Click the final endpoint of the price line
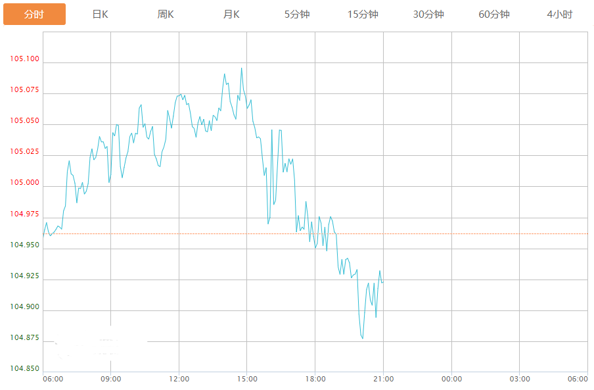Image resolution: width=594 pixels, height=390 pixels. (x=382, y=282)
